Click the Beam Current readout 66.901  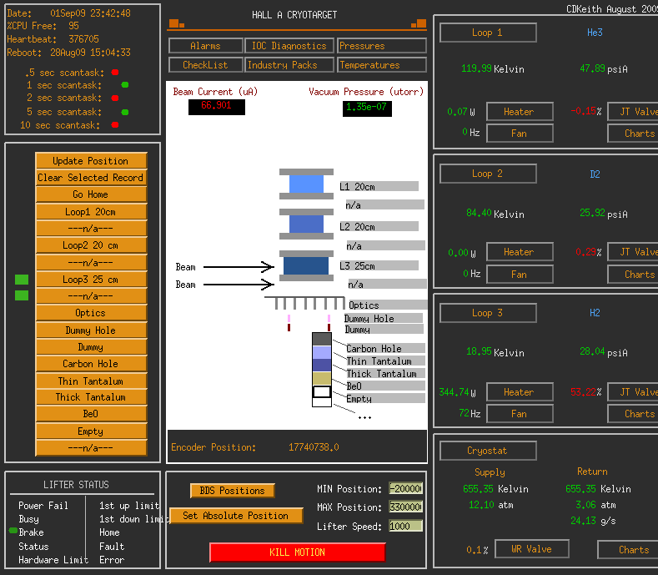[x=217, y=107]
